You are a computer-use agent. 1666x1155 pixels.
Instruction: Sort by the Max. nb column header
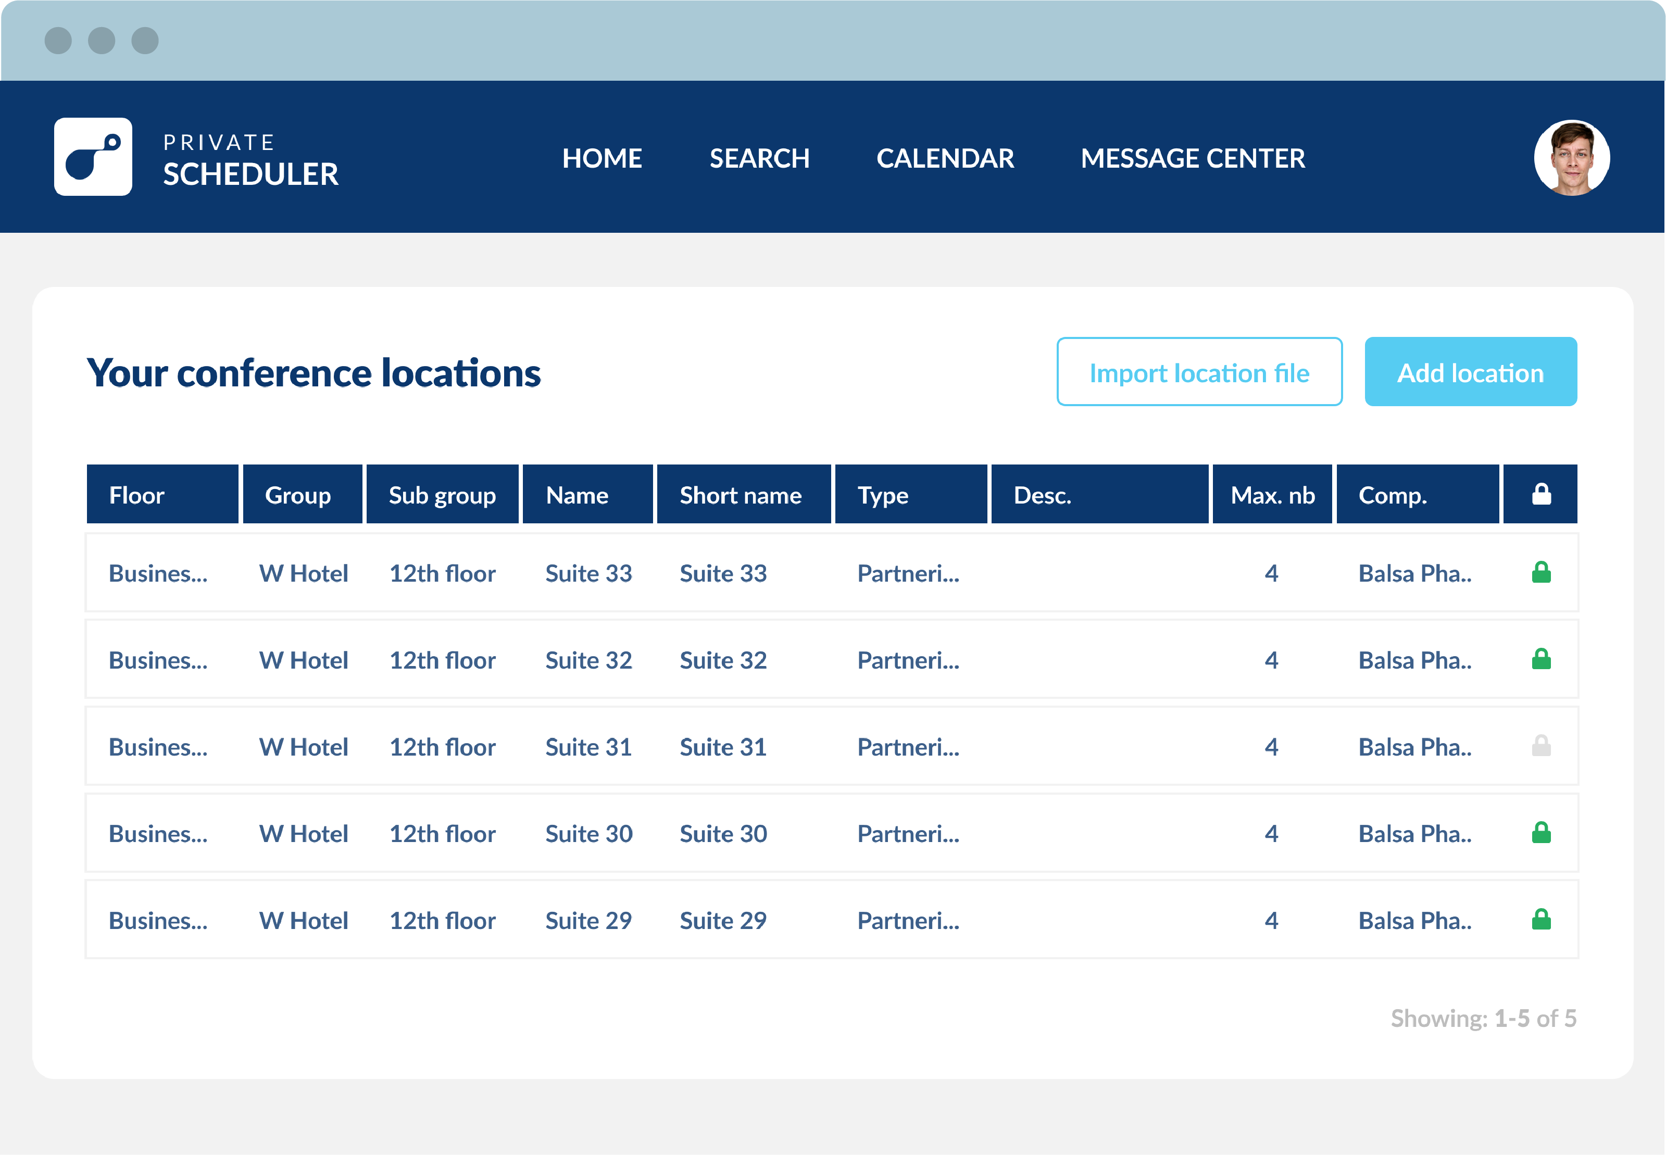pos(1272,494)
